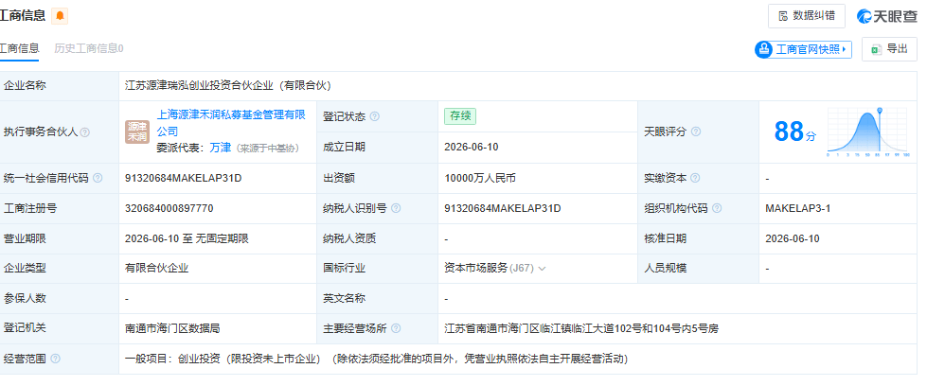This screenshot has height=386, width=927.
Task: Click the company name 江苏源津瑞泓创业投资合伙企业
Action: coord(228,86)
